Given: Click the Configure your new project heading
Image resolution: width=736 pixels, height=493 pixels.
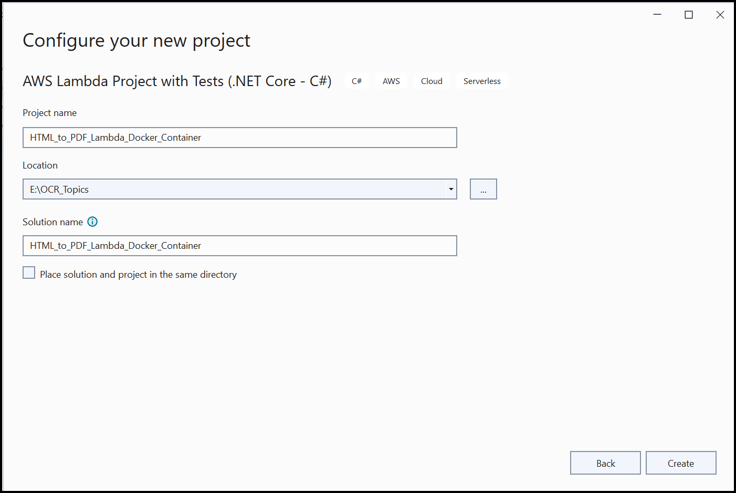Looking at the screenshot, I should point(136,41).
